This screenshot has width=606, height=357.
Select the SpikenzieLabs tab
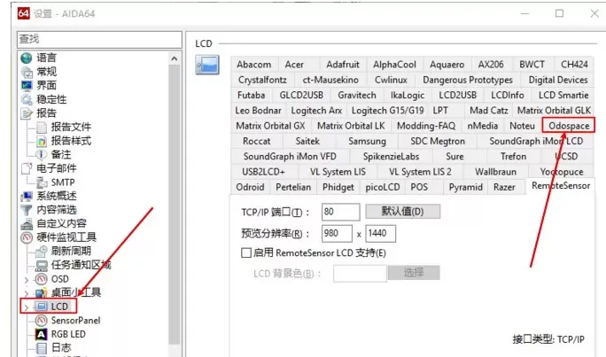tap(391, 157)
